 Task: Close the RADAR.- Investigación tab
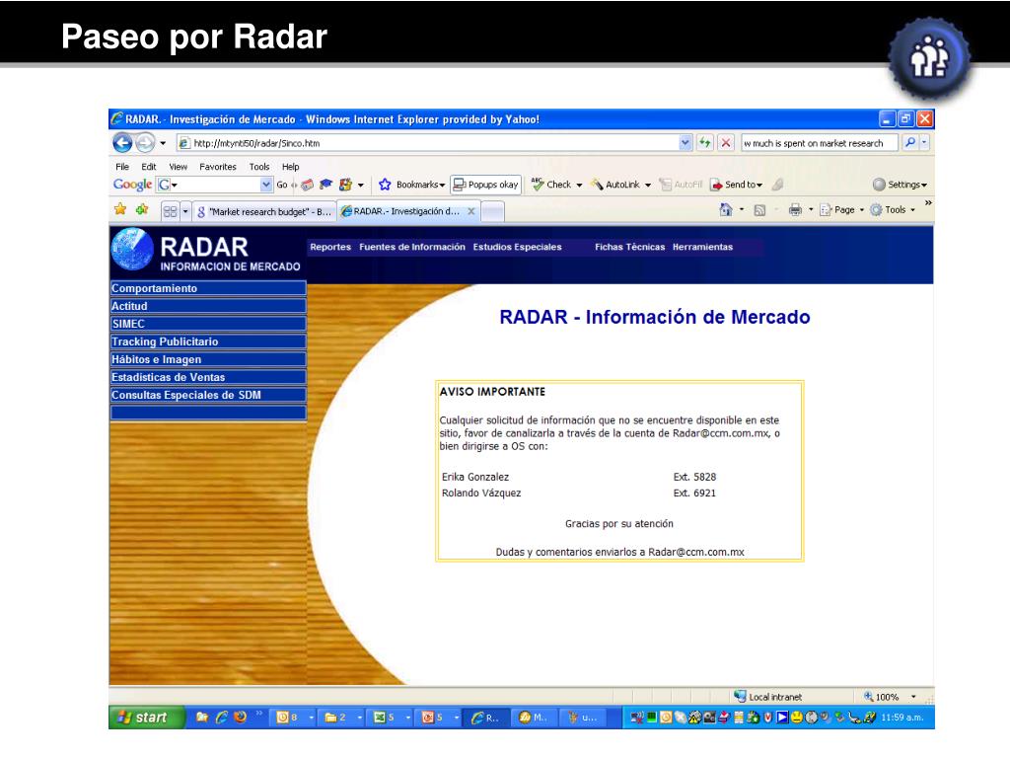470,211
